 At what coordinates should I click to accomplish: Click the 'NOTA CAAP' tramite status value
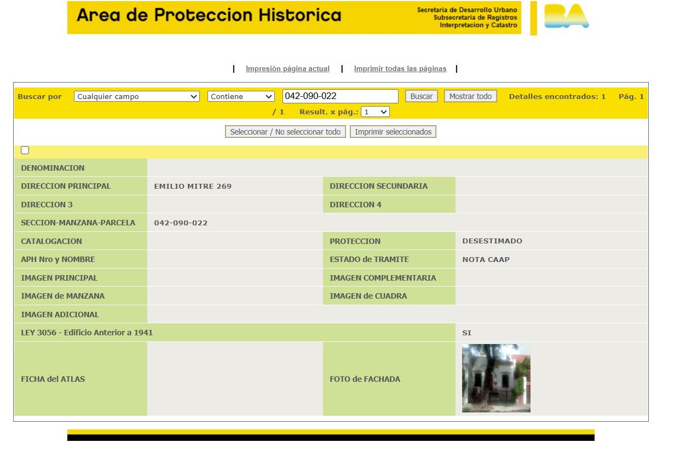coord(486,259)
